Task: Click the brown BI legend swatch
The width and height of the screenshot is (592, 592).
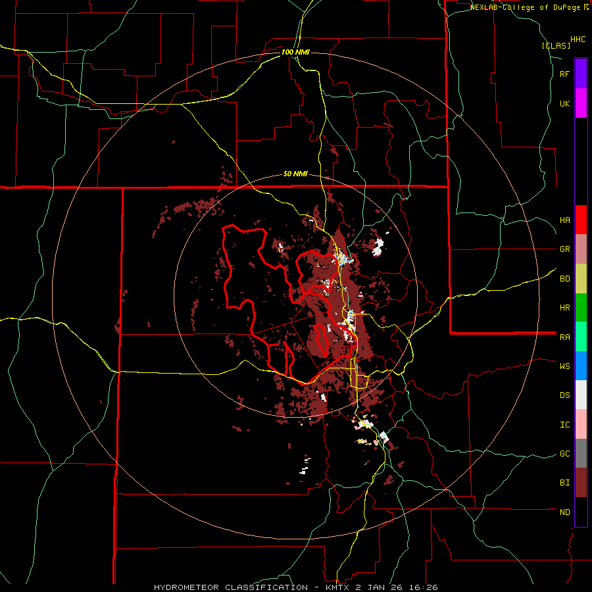Action: 581,483
